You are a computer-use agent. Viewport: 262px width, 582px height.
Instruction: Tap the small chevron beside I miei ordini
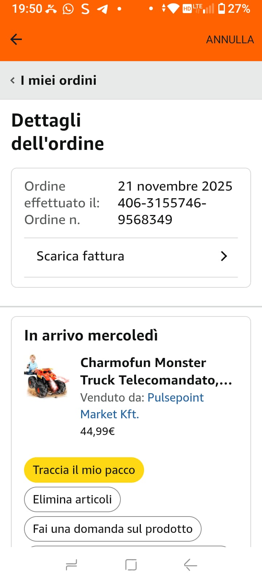(x=13, y=80)
